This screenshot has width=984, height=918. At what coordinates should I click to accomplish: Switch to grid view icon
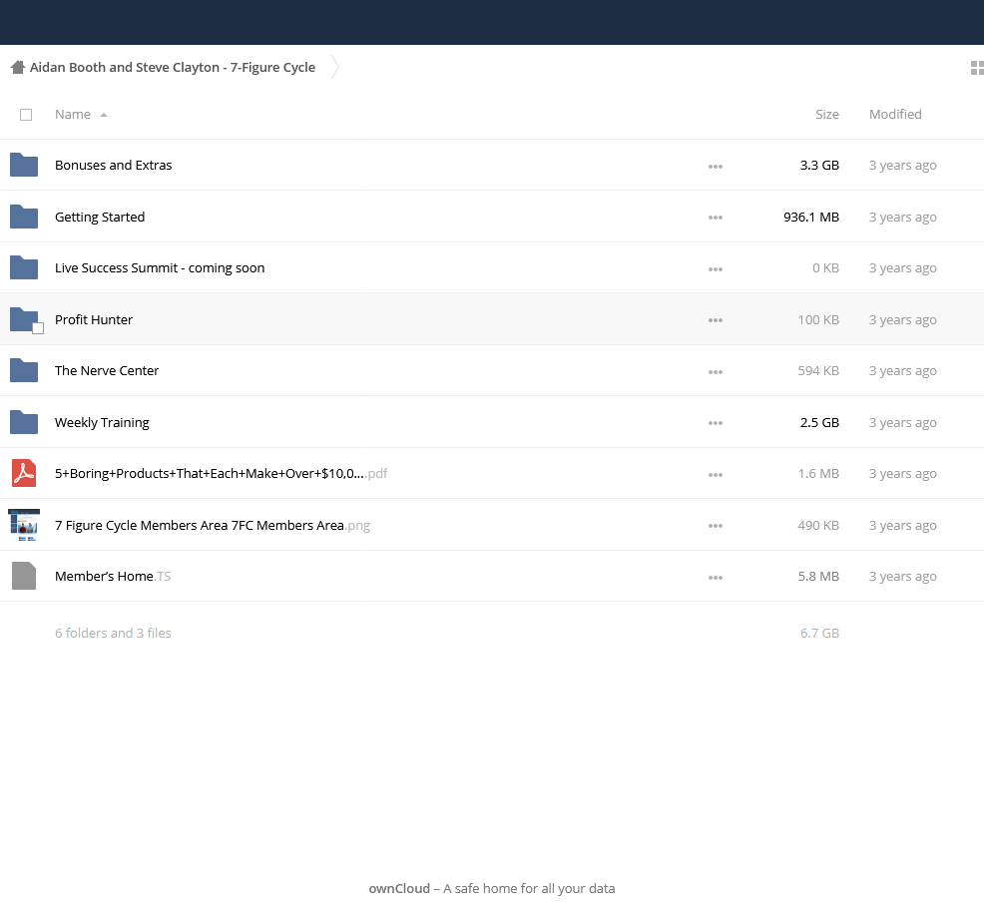click(977, 68)
